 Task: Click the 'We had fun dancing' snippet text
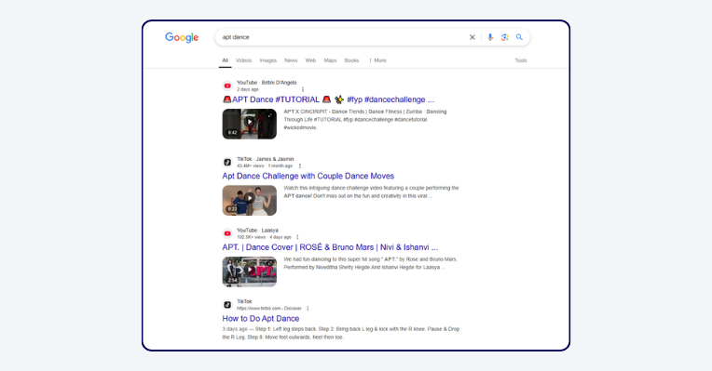click(x=370, y=263)
